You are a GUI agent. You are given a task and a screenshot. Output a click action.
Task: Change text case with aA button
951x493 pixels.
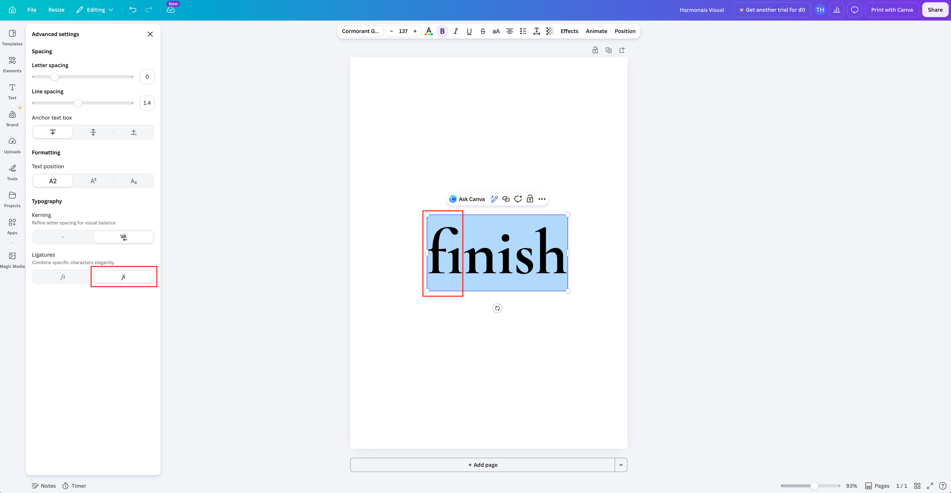(x=496, y=31)
